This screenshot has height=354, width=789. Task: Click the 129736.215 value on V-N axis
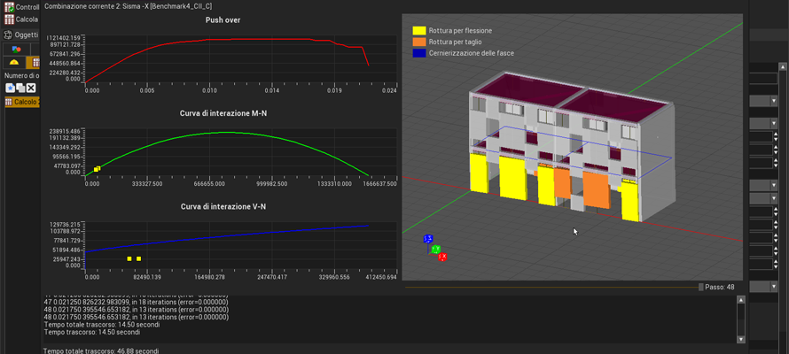[65, 224]
